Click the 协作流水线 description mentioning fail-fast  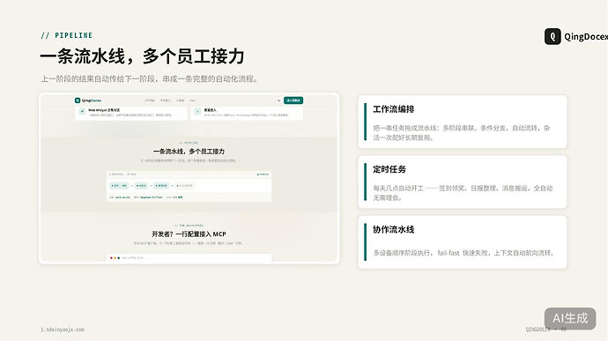[463, 253]
